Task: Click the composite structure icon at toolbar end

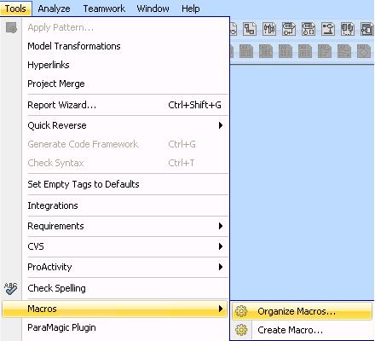Action: click(x=367, y=29)
